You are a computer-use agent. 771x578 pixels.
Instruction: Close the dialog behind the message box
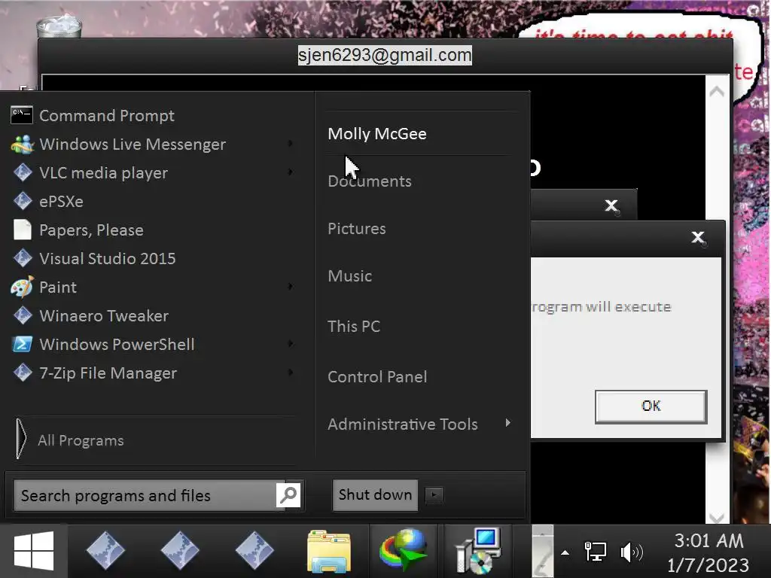click(611, 205)
